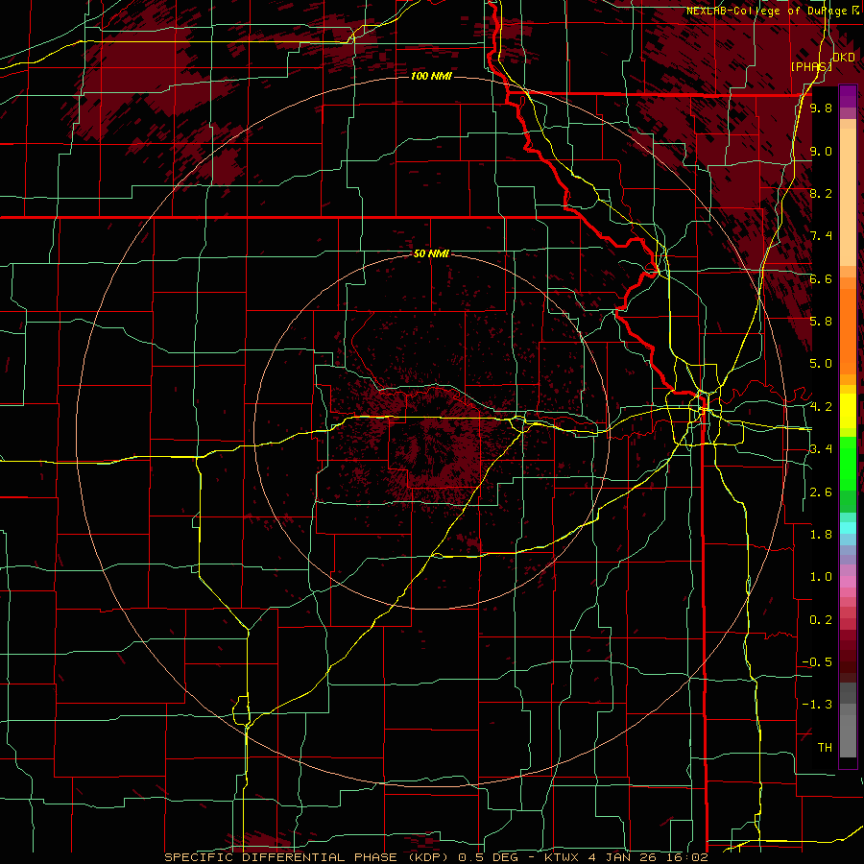Screen dimensions: 864x864
Task: Pick the cyan band of the color bar
Action: 848,528
